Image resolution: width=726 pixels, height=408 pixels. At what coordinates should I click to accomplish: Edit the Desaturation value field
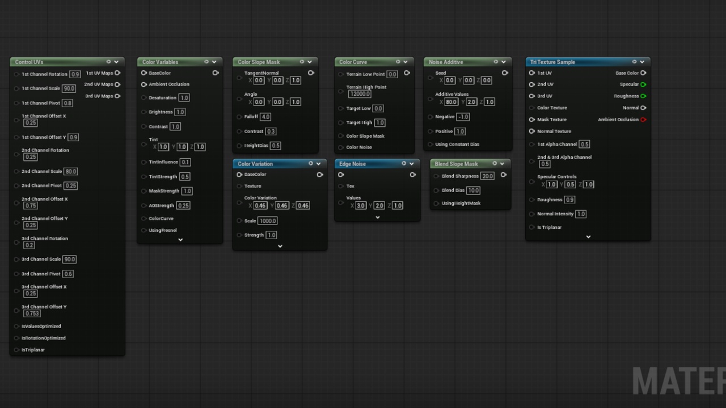tap(184, 98)
